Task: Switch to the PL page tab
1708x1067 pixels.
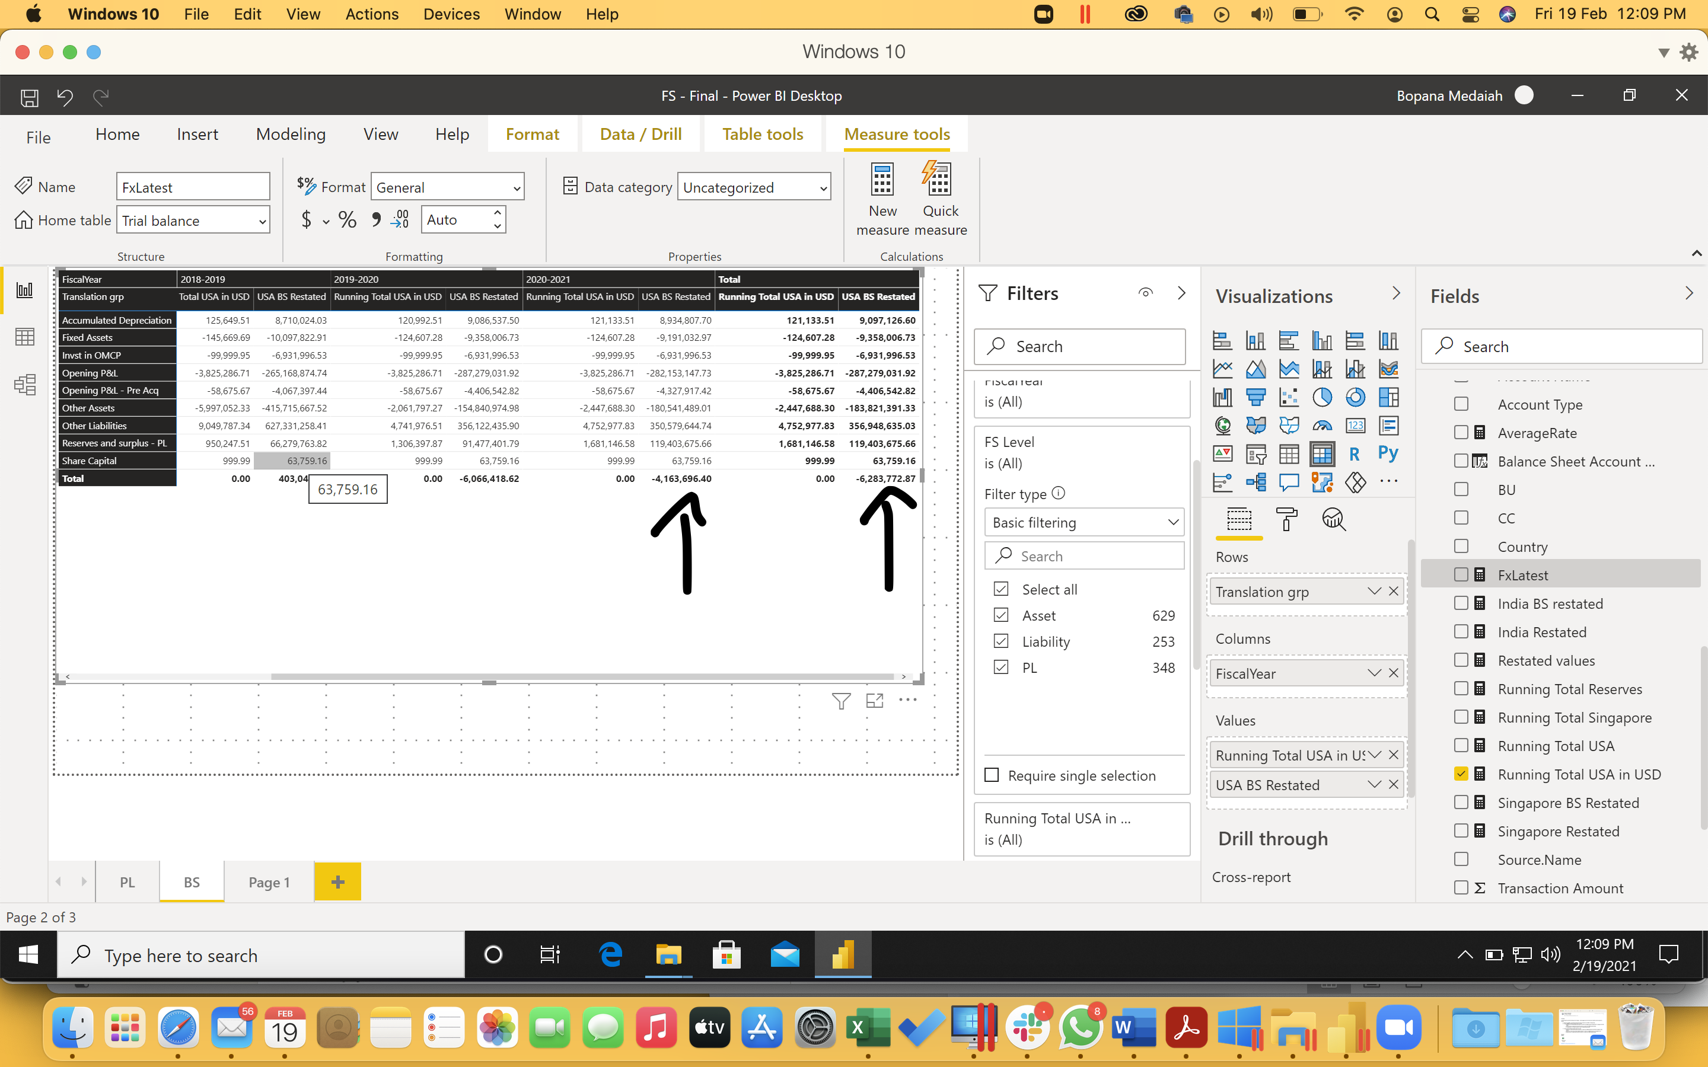Action: tap(127, 882)
